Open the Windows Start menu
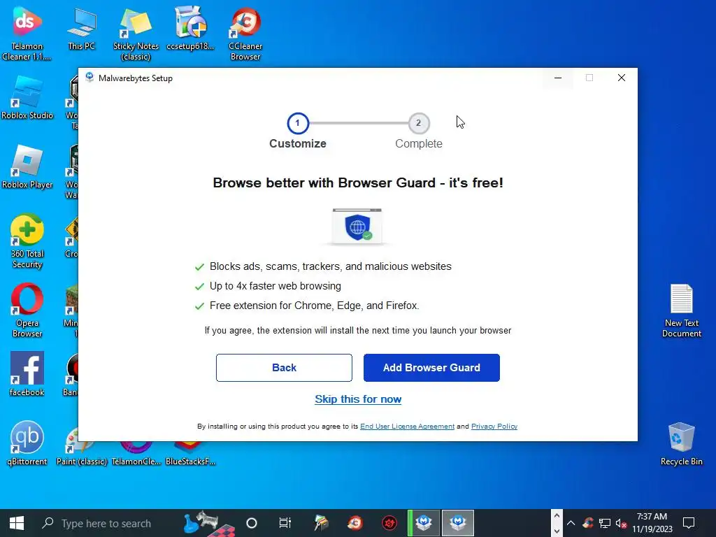The height and width of the screenshot is (537, 716). [x=17, y=523]
